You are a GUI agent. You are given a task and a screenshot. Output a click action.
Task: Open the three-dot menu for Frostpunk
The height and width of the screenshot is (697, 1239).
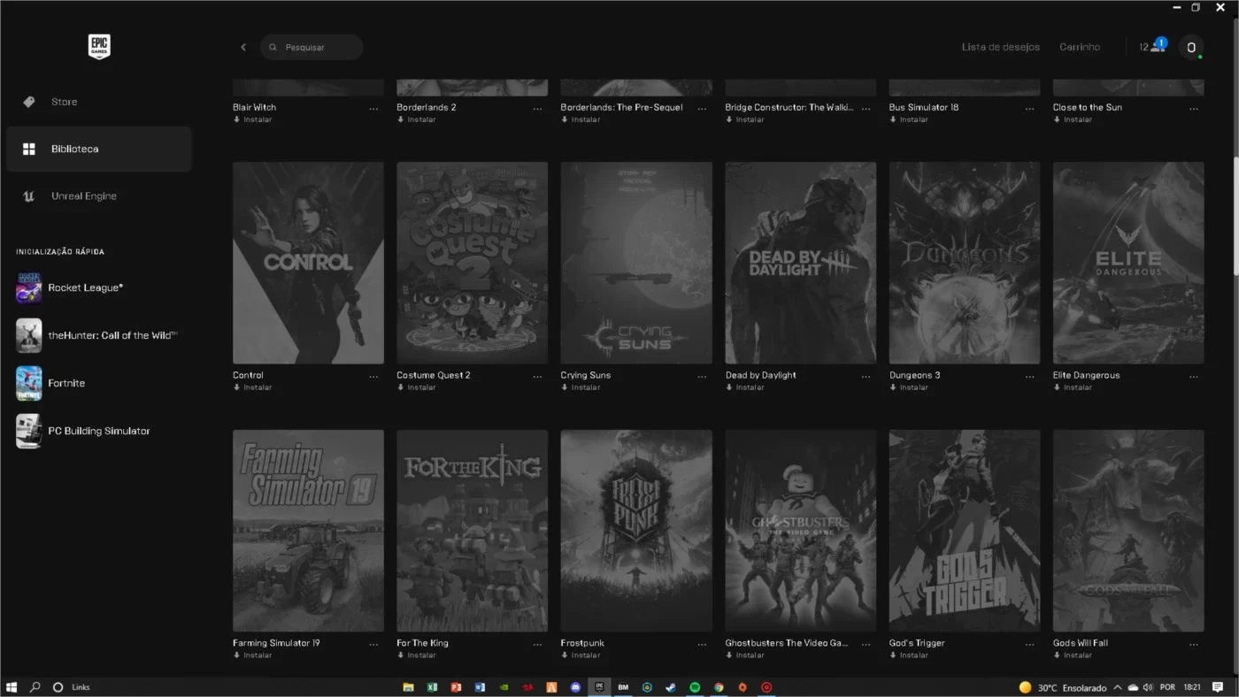tap(702, 644)
